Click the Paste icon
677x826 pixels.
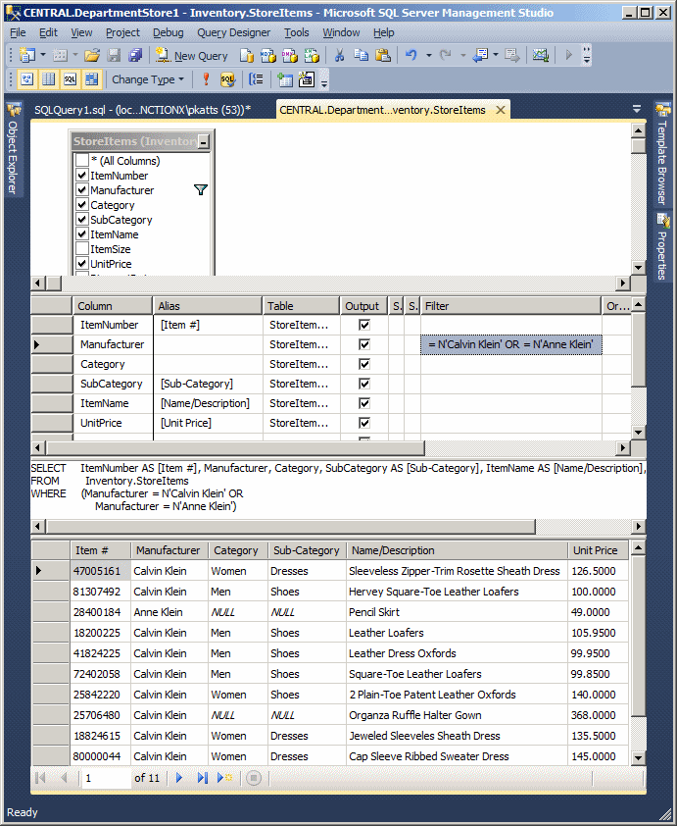click(x=383, y=55)
